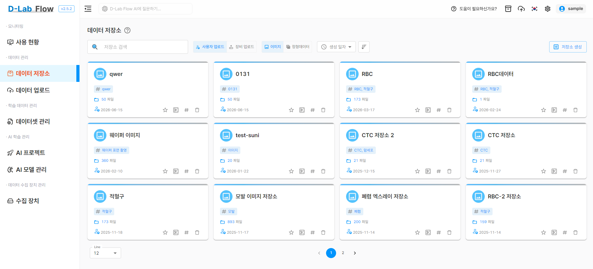Viewport: 593px width, 269px height.
Task: Click the search magnifier icon
Action: pyautogui.click(x=95, y=47)
